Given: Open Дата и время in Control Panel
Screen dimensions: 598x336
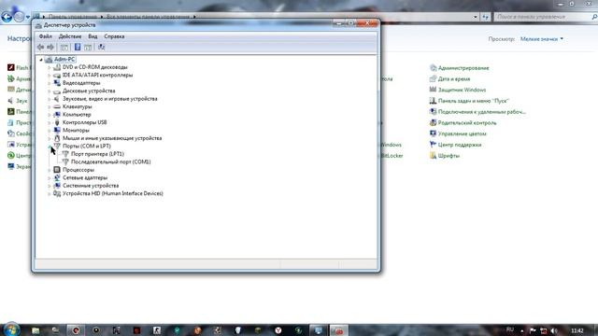Looking at the screenshot, I should click(454, 78).
